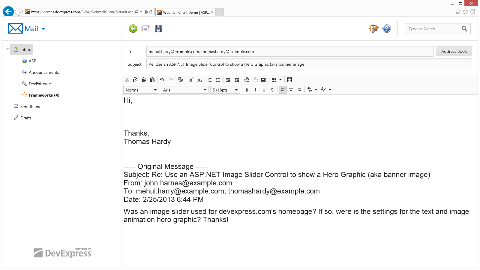Click the insert table grid icon
The height and width of the screenshot is (270, 480).
click(x=274, y=80)
